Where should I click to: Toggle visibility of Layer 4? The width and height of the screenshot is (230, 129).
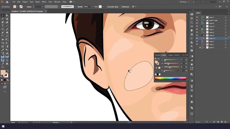tap(197, 44)
